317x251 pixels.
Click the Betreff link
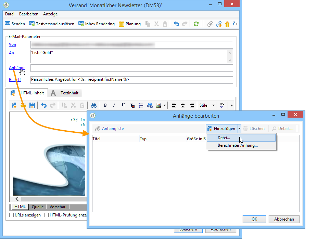coord(15,80)
